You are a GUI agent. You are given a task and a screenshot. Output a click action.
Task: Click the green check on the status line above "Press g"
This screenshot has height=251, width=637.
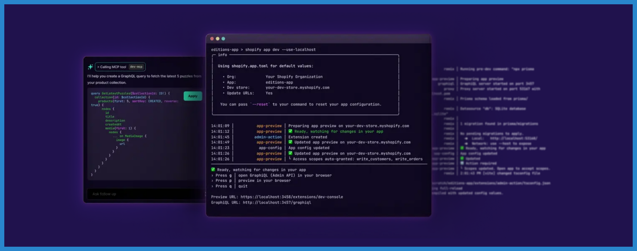point(213,170)
